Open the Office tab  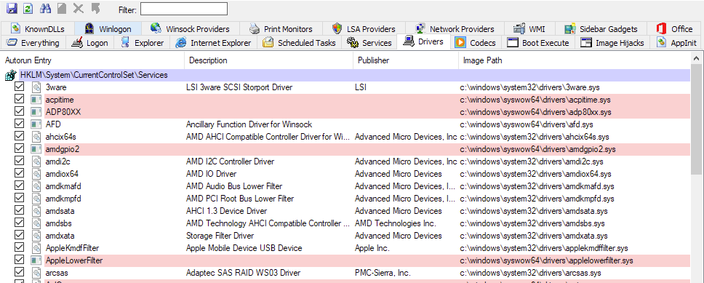click(675, 29)
